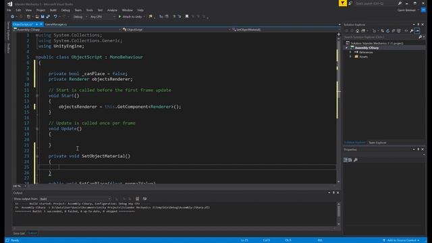Click the Save All toolbar icon

pos(48,17)
